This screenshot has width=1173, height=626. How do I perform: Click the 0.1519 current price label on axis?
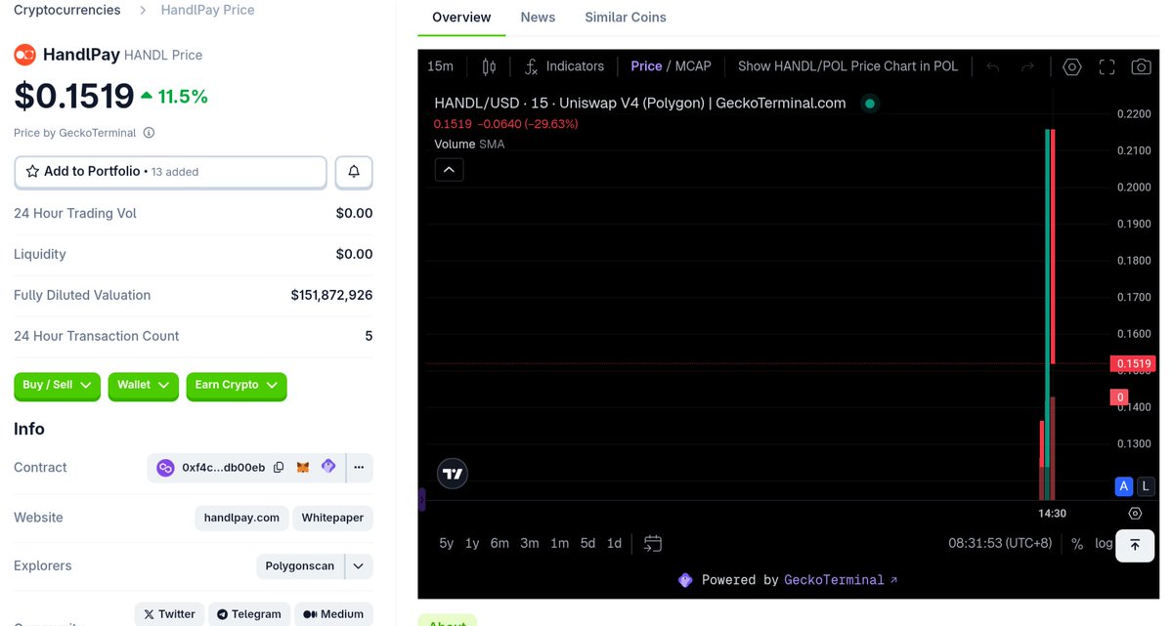coord(1136,364)
